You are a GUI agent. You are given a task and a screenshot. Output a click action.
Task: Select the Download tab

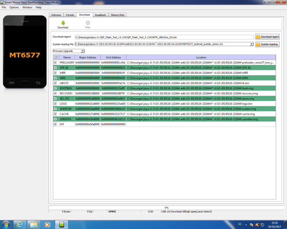pyautogui.click(x=85, y=15)
